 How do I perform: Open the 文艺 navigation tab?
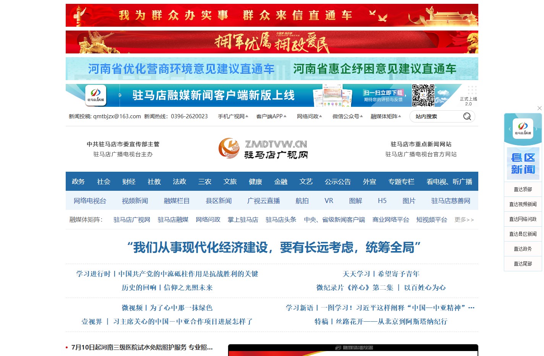click(306, 182)
